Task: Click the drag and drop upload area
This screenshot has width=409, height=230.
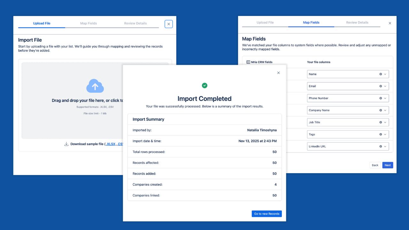Action: tap(95, 100)
